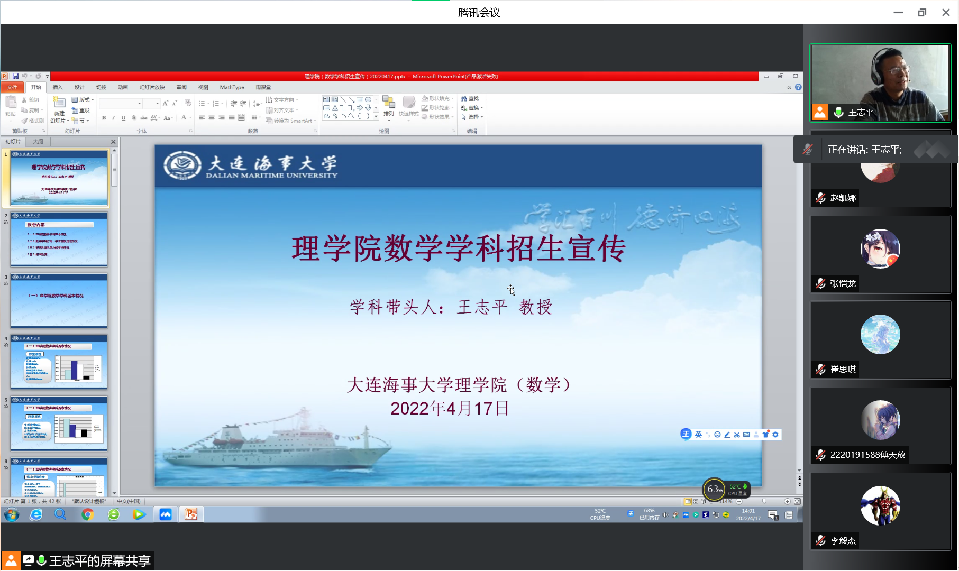
Task: Open Quick Styles gallery icon
Action: point(408,106)
